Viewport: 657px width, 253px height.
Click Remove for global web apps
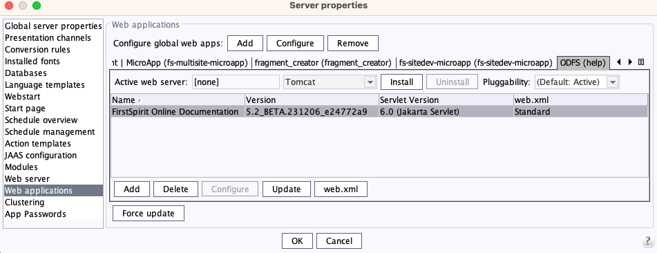353,44
